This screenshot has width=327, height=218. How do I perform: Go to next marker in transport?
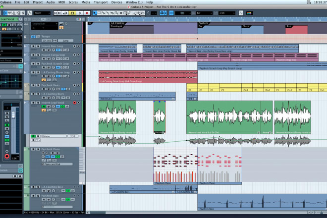pyautogui.click(x=59, y=13)
